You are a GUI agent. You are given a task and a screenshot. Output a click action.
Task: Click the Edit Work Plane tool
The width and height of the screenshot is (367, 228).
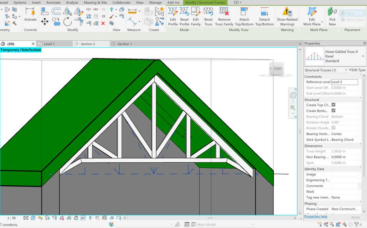[312, 17]
